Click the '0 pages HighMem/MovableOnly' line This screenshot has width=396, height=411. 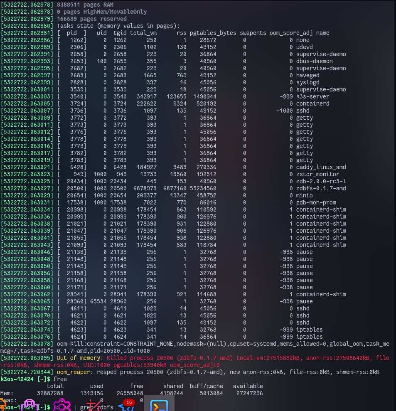coord(102,12)
